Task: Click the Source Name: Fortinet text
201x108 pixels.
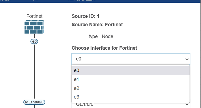Action: coord(97,25)
